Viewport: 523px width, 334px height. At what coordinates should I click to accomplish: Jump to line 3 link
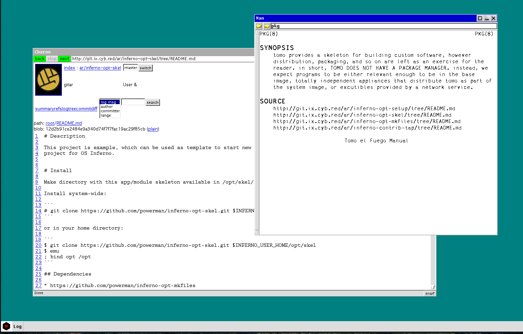[x=37, y=148]
